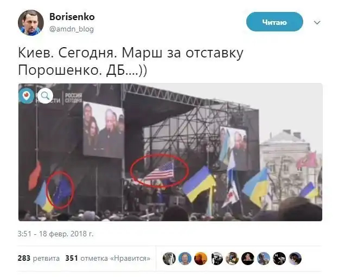Viewport: 339px width, 277px height.
Task: Expand the tweet options chevron
Action: 317,22
